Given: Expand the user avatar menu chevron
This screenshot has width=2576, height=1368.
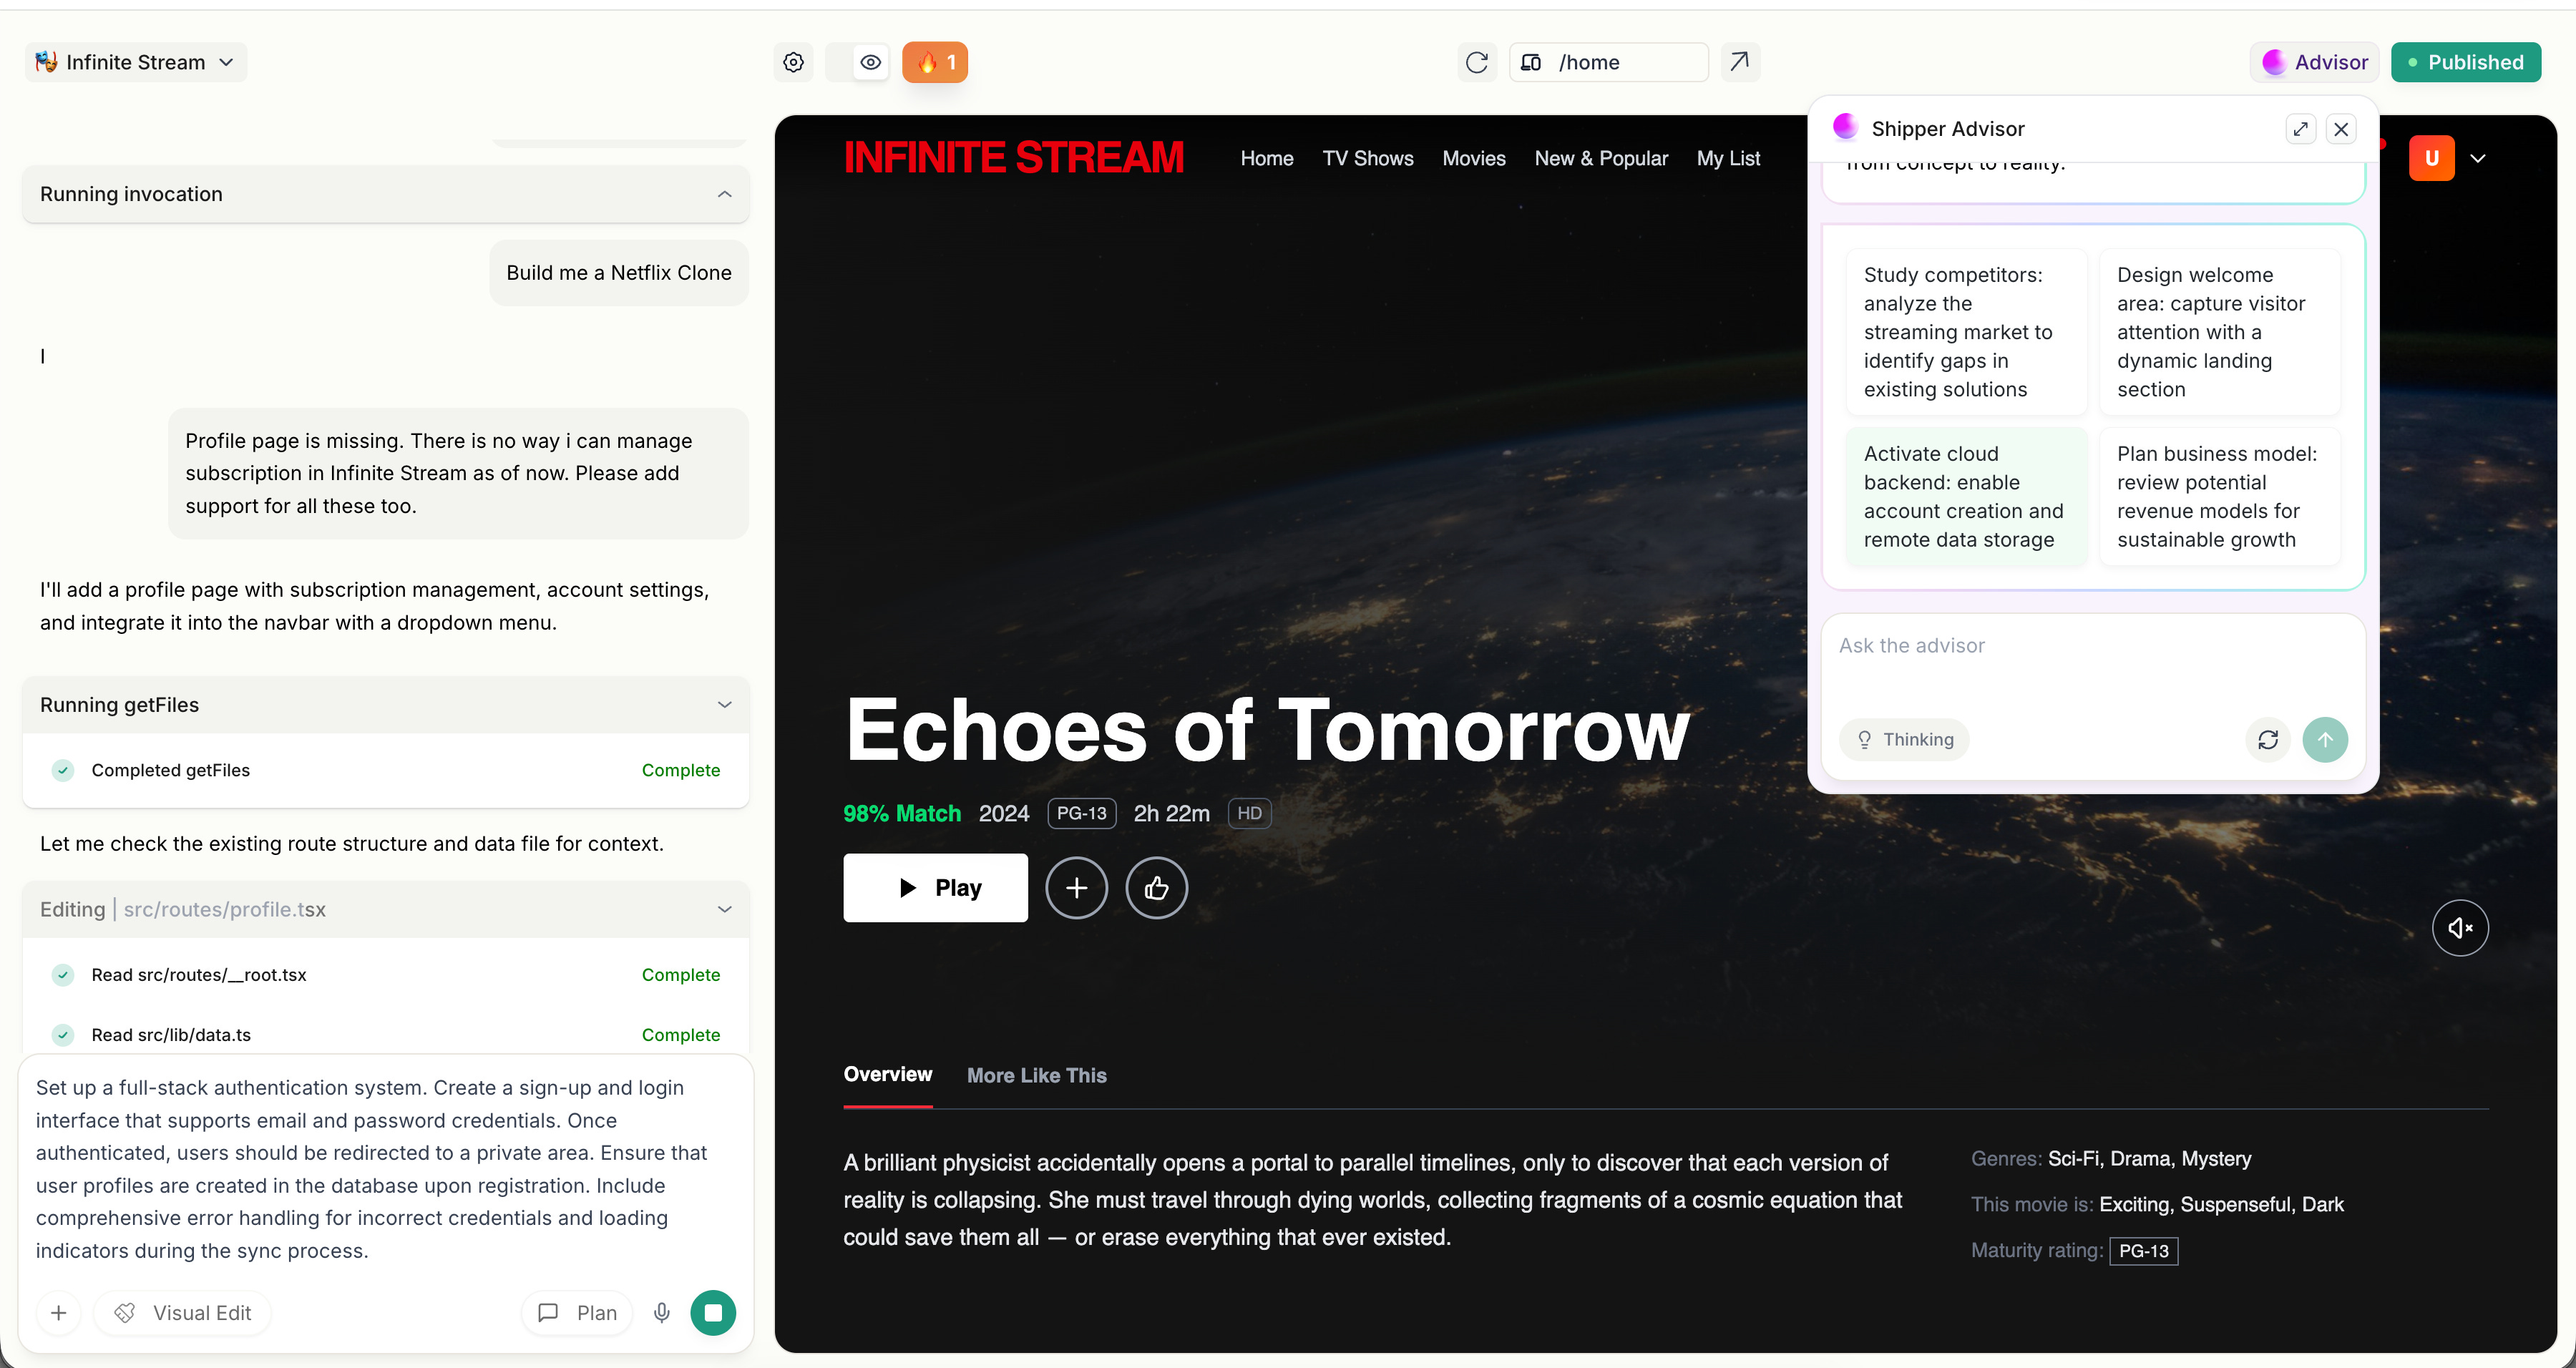Looking at the screenshot, I should (x=2477, y=158).
